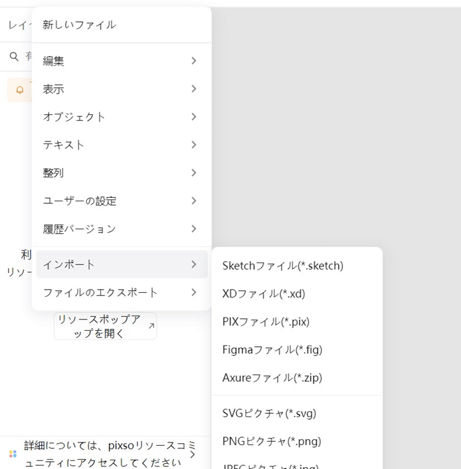This screenshot has width=461, height=469.
Task: Import a PNGピクチャ(*.png)
Action: coord(297,441)
